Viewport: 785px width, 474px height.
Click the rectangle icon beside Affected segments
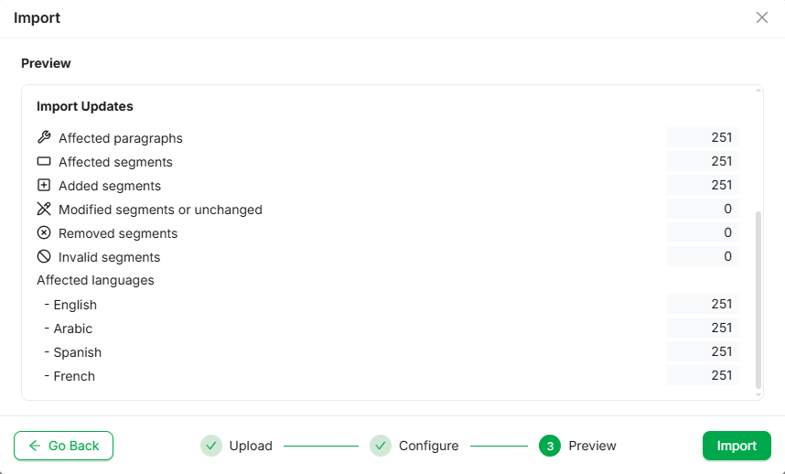point(44,162)
